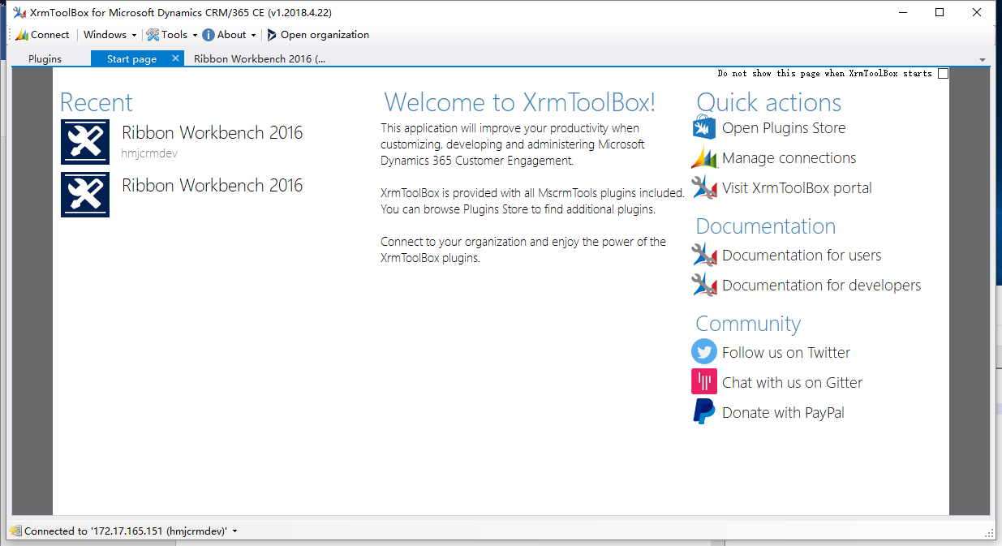Image resolution: width=1002 pixels, height=546 pixels.
Task: Open the second Ribbon Workbench 2016 recent icon
Action: pyautogui.click(x=85, y=195)
